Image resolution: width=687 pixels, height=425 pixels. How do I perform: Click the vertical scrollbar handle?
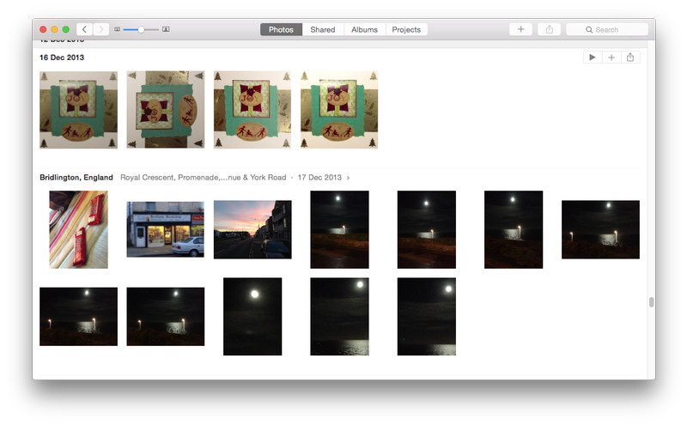click(x=652, y=302)
